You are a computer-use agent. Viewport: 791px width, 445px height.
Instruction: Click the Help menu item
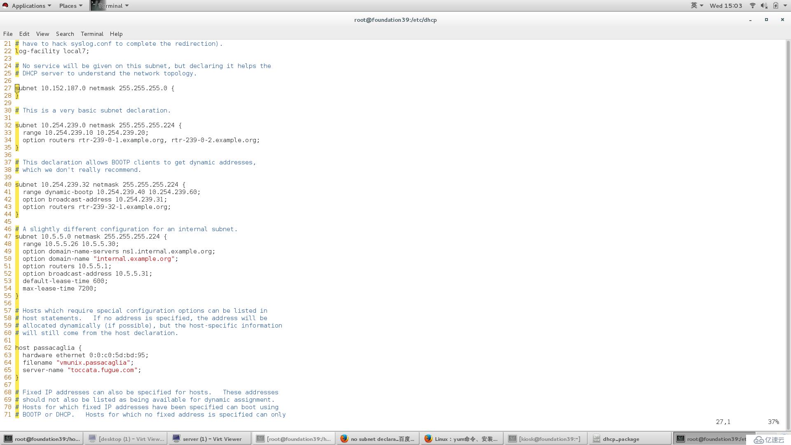point(116,34)
